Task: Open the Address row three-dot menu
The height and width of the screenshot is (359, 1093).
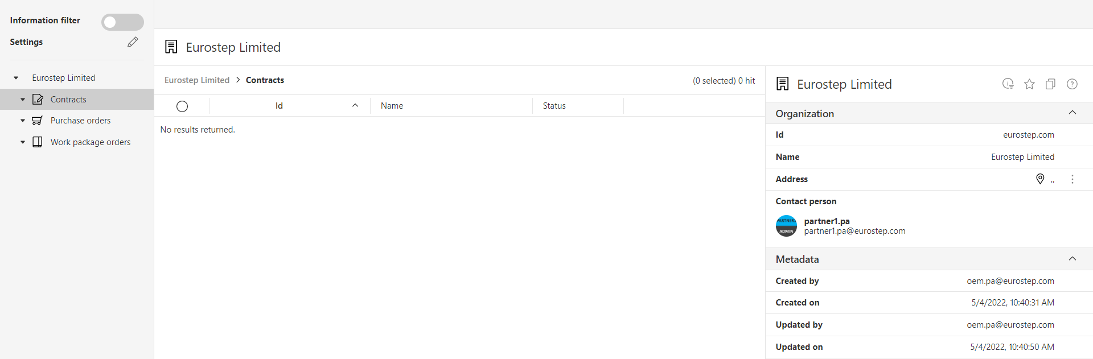Action: [1073, 179]
